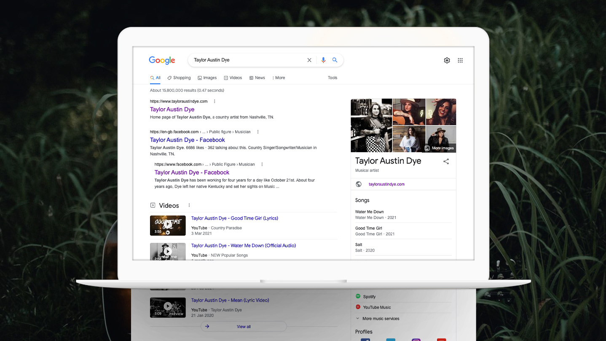Open the indented Taylor Austin Dye - Facebook result
The image size is (606, 341).
(192, 172)
